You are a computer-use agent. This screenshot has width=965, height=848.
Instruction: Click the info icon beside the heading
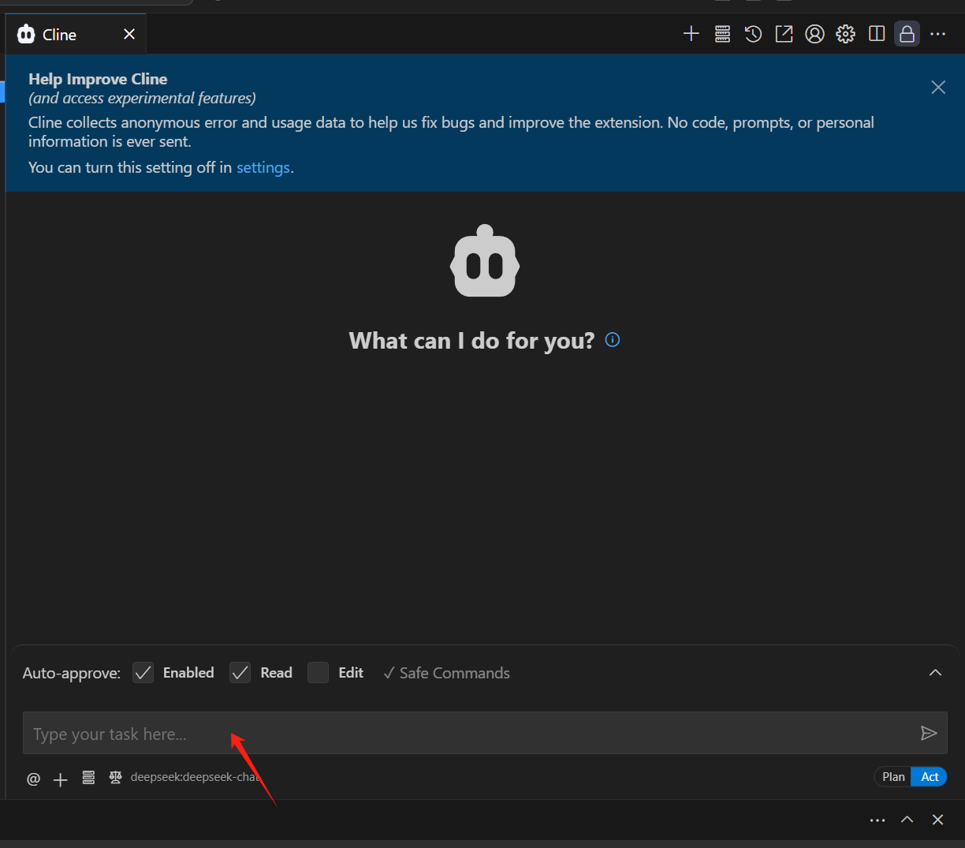[612, 340]
